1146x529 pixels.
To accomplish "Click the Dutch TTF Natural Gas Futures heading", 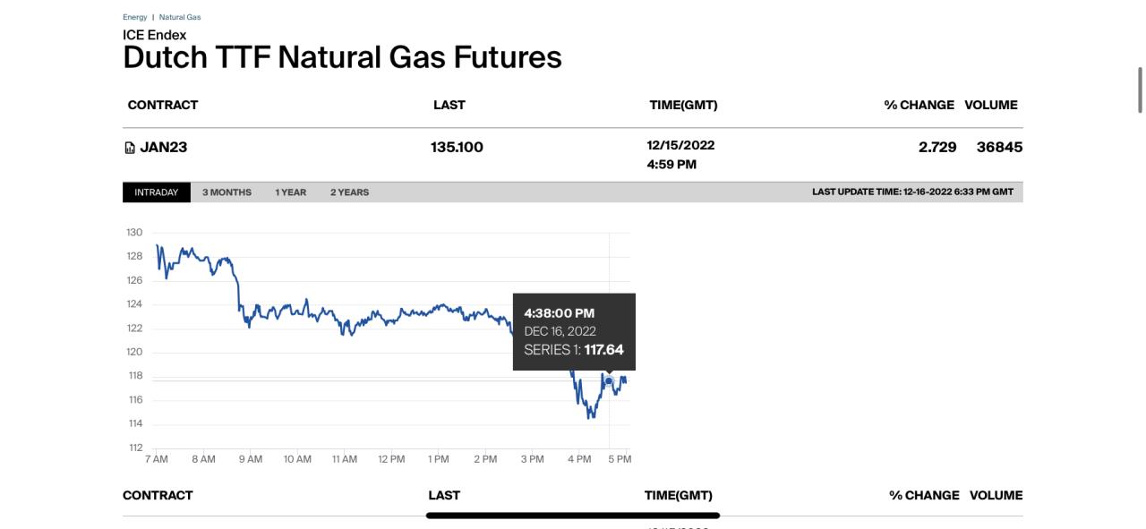I will tap(342, 57).
